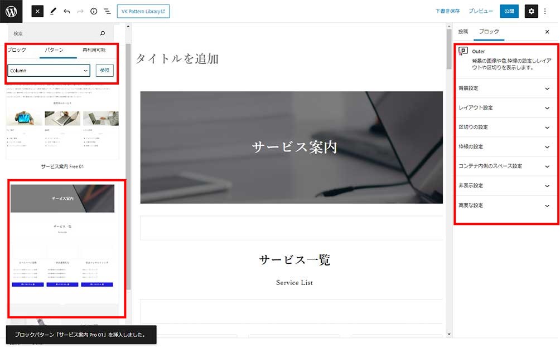Image resolution: width=560 pixels, height=359 pixels.
Task: Open the VK Pattern Library link
Action: pos(143,11)
